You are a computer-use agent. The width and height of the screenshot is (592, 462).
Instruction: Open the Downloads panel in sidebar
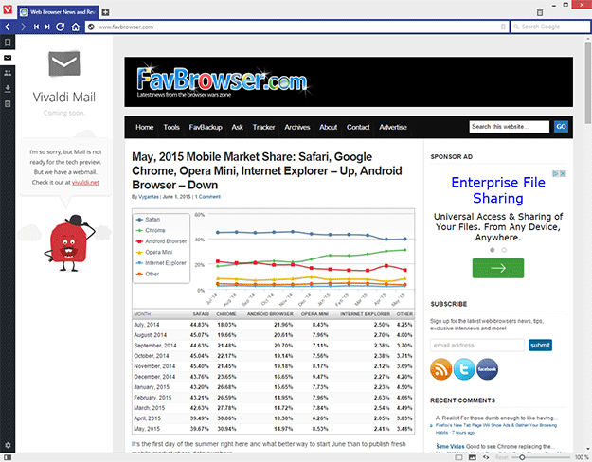coord(8,88)
